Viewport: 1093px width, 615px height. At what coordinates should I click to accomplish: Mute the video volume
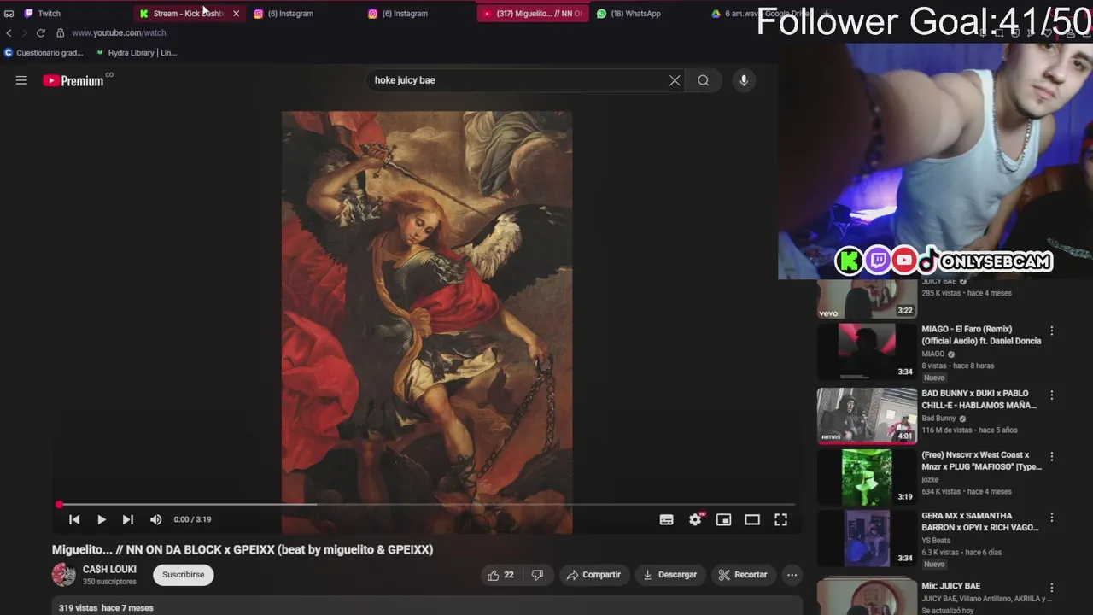(155, 519)
